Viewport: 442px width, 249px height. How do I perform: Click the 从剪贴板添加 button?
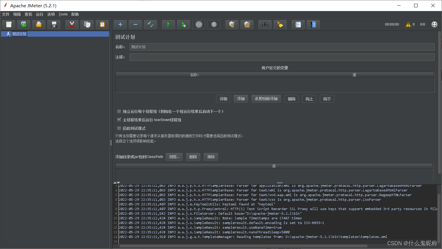coord(266,99)
